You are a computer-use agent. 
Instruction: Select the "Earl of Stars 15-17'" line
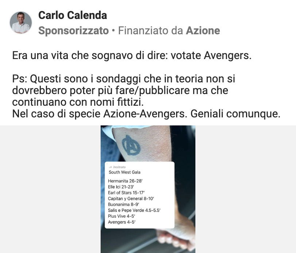click(x=126, y=192)
